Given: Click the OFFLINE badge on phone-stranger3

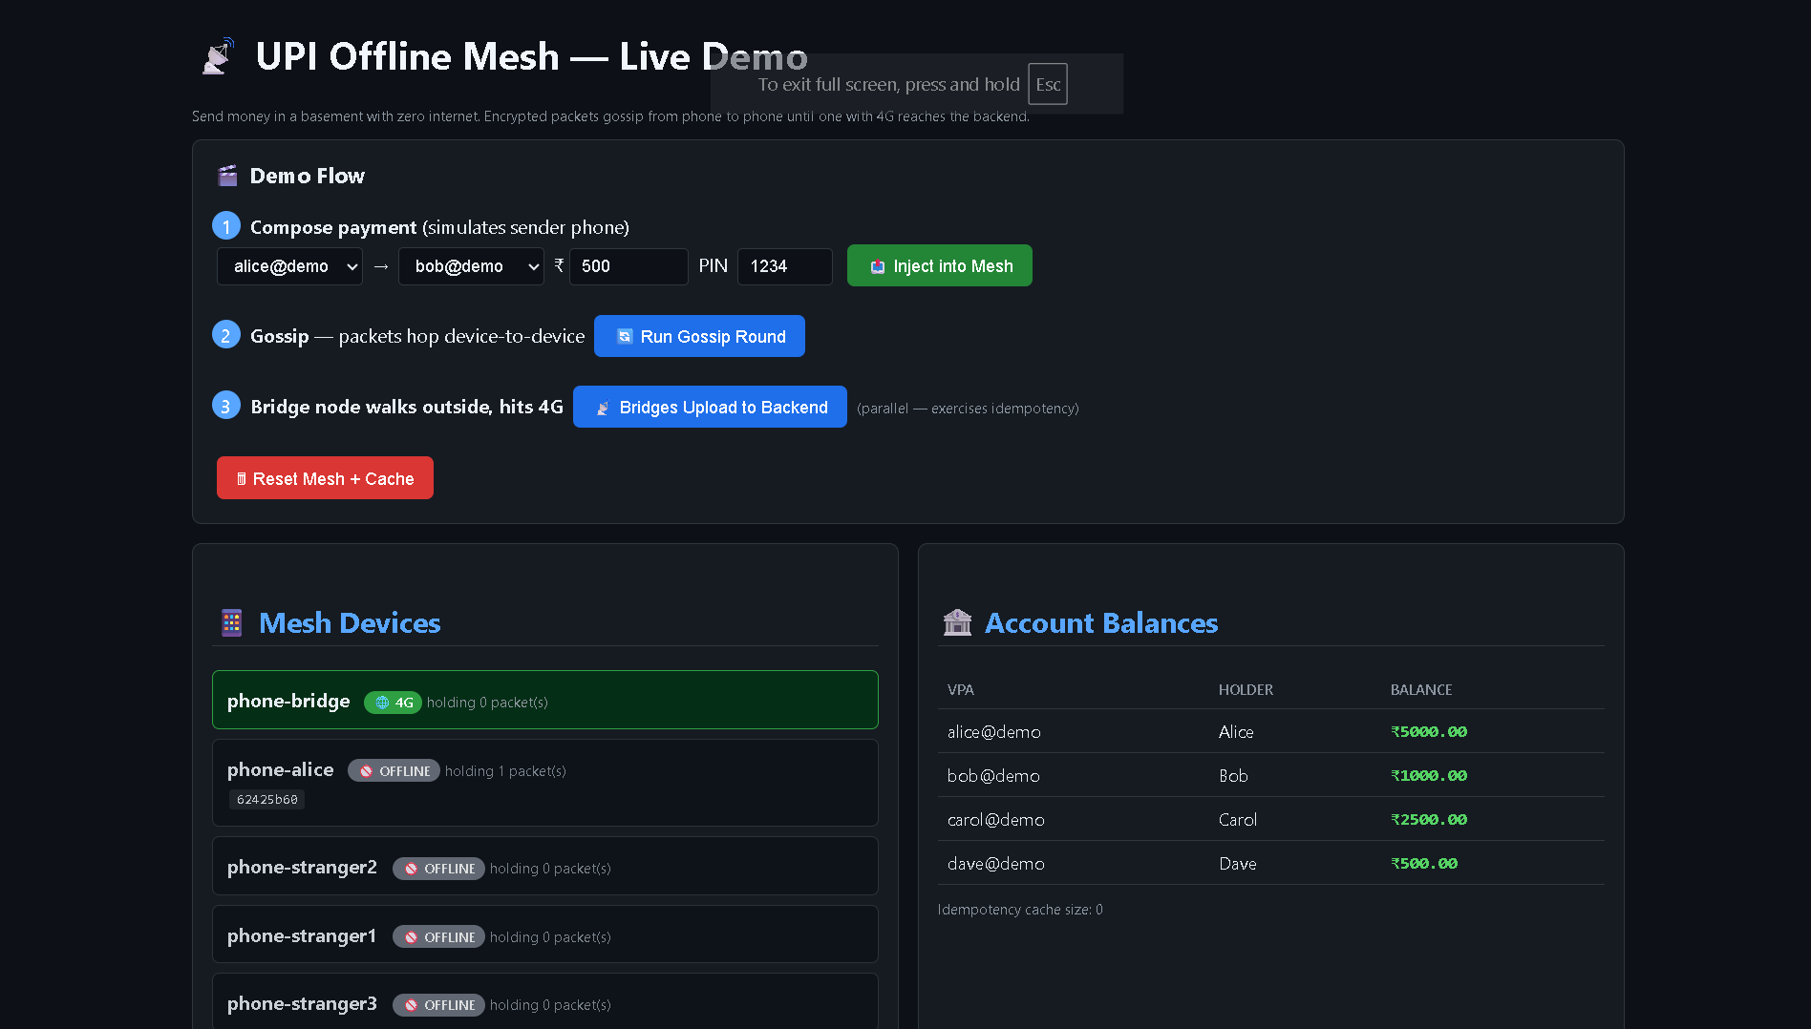Looking at the screenshot, I should pos(438,1005).
